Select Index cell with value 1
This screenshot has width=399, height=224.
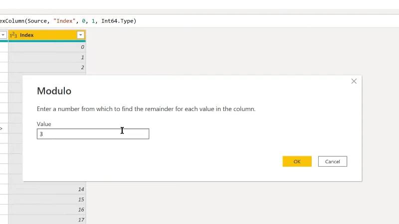tap(47, 57)
